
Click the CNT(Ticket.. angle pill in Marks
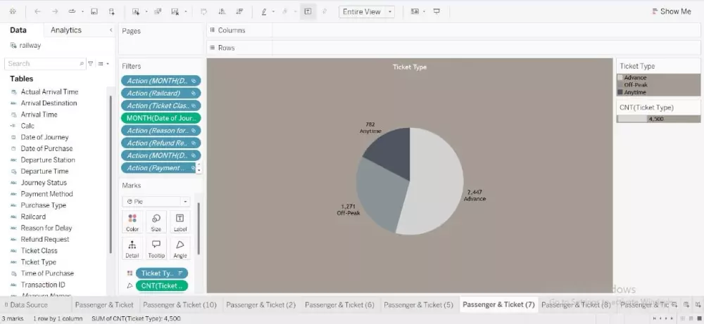pos(162,285)
